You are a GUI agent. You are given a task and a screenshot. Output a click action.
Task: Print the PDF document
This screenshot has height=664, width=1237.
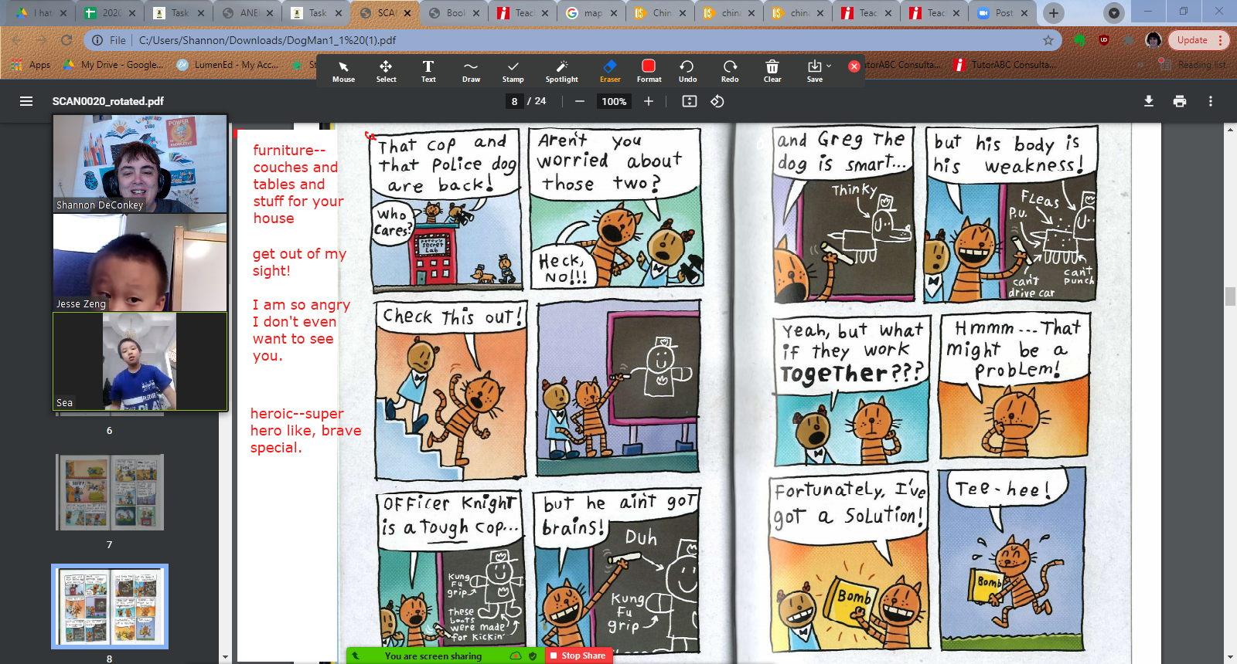click(x=1180, y=101)
